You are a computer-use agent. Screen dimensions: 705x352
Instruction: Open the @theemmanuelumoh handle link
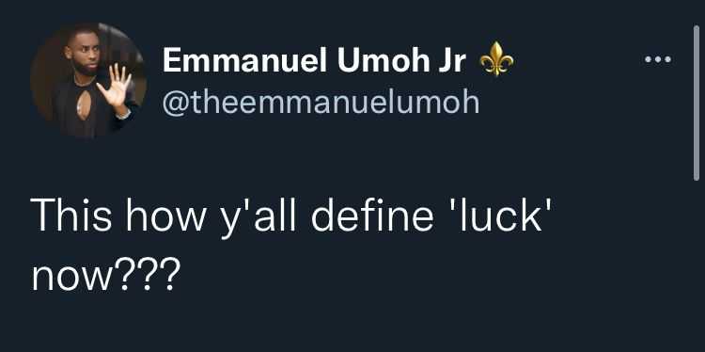[321, 103]
